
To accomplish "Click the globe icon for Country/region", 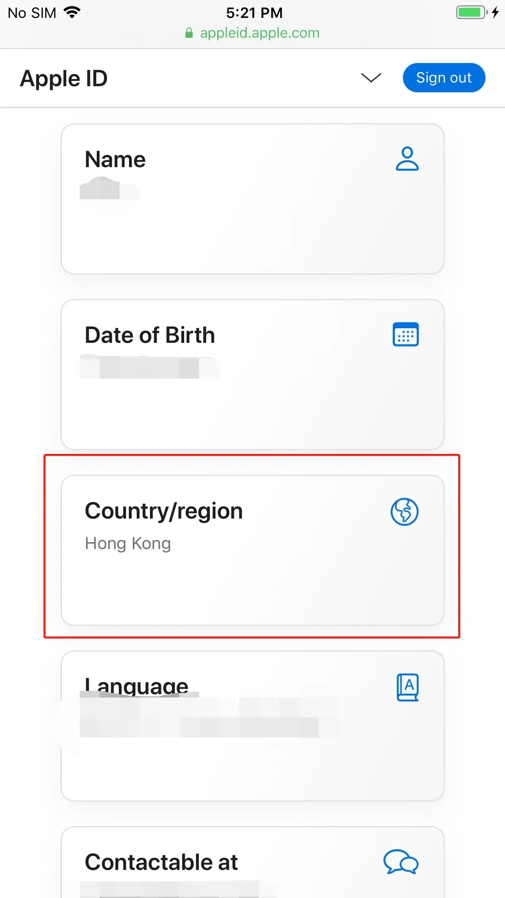I will tap(405, 512).
